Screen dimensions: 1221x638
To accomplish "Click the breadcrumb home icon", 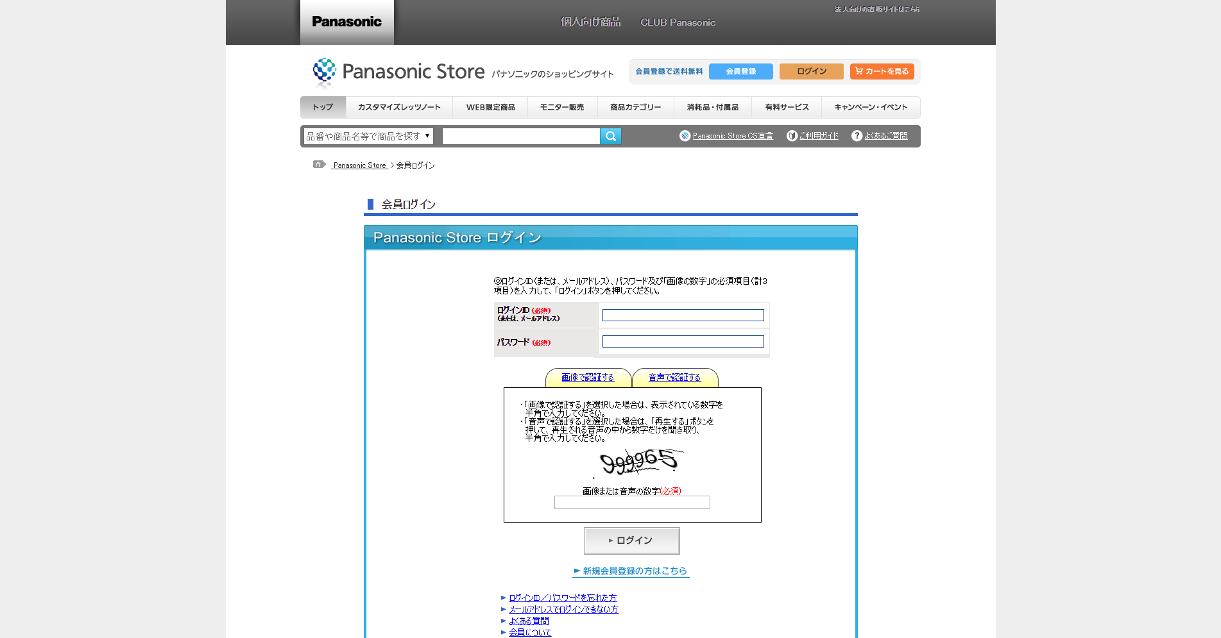I will pyautogui.click(x=319, y=165).
